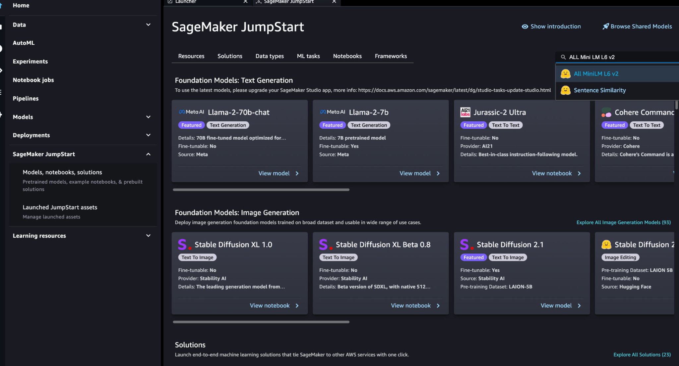This screenshot has height=366, width=679.
Task: Click the rocket icon for Browse Shared Models
Action: tap(606, 26)
